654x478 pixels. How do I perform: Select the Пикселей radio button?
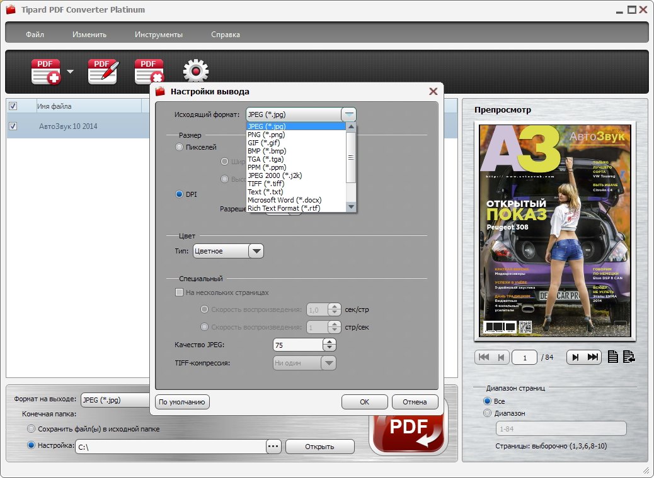[180, 147]
